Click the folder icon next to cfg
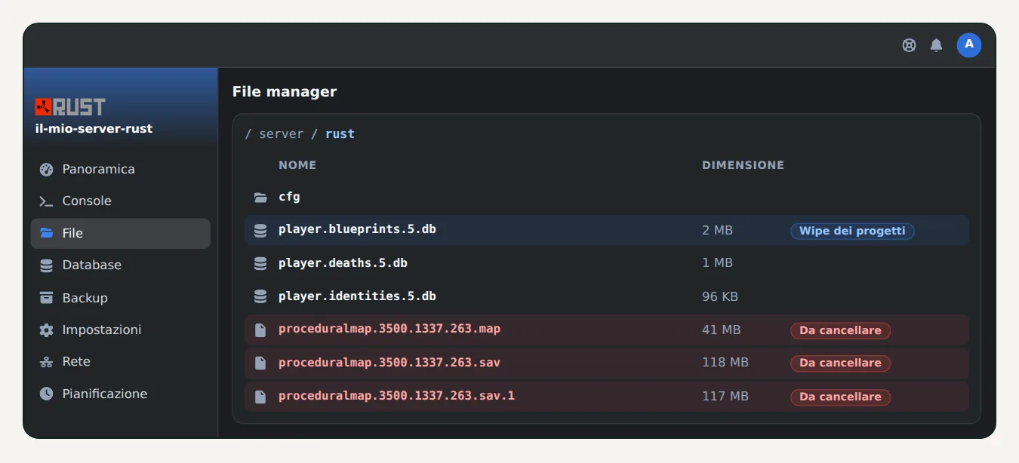 coord(260,198)
